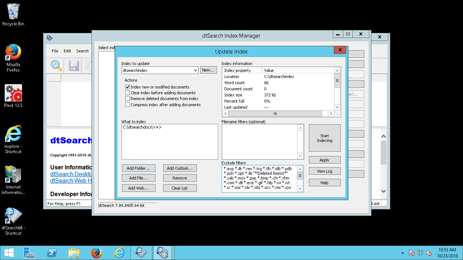The height and width of the screenshot is (260, 463).
Task: Click the save diskette icon in dtSearch toolbar
Action: click(x=74, y=65)
